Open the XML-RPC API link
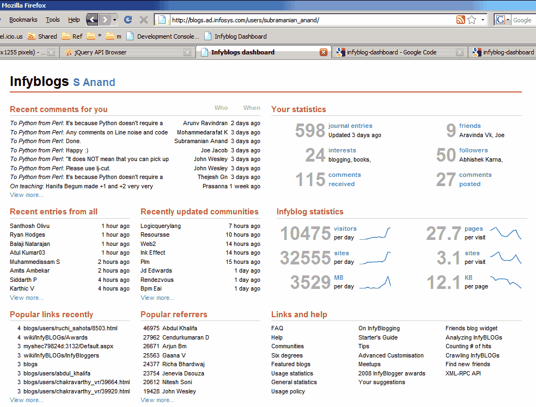 [x=464, y=373]
